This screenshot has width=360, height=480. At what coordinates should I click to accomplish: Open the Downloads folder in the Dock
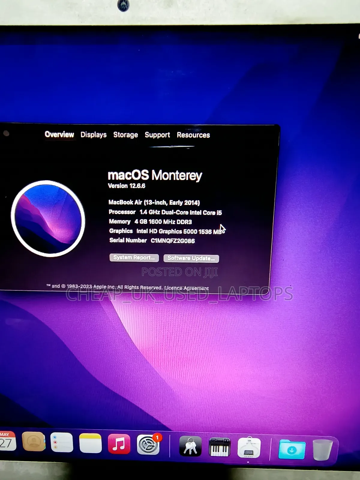[x=292, y=449]
